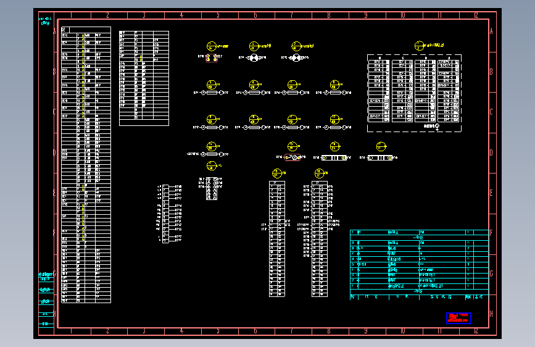Click the red-outlined switch symbol with yellow dots
The width and height of the screenshot is (535, 347).
click(292, 157)
